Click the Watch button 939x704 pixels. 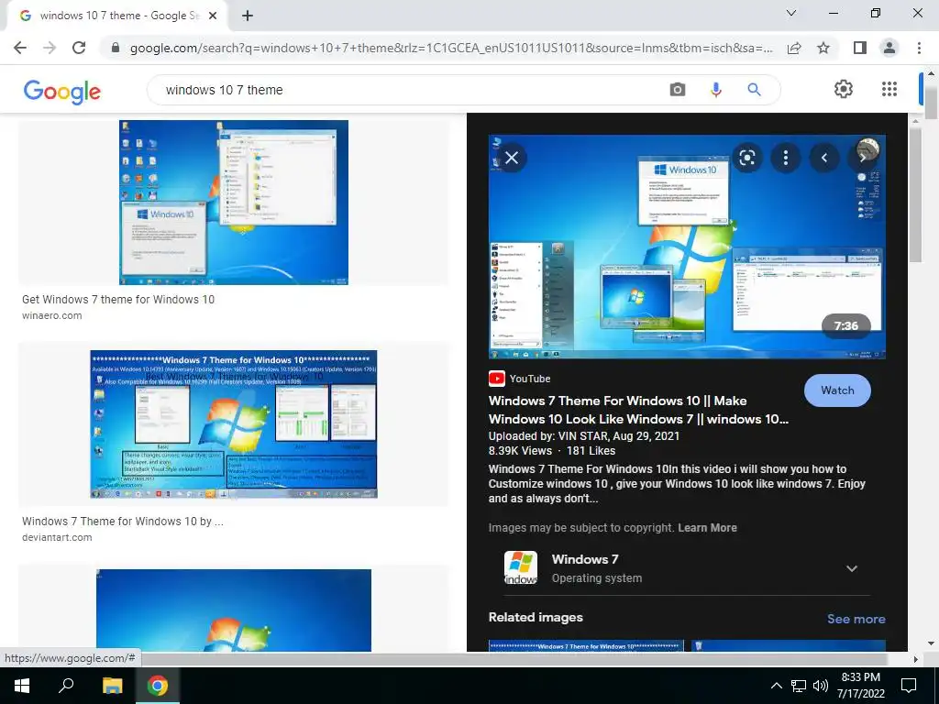(x=837, y=390)
